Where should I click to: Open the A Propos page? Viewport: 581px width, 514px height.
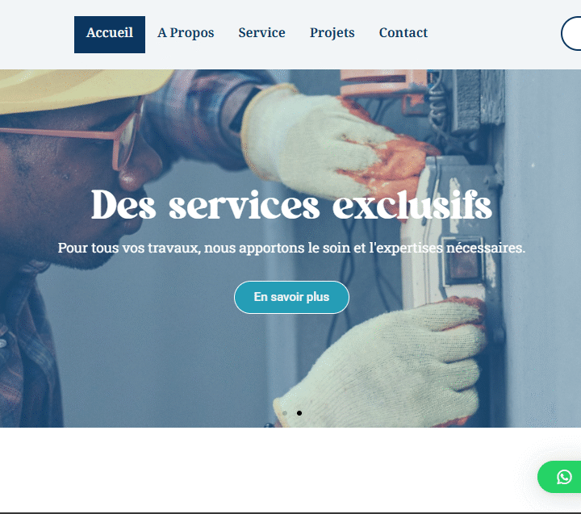click(x=186, y=33)
